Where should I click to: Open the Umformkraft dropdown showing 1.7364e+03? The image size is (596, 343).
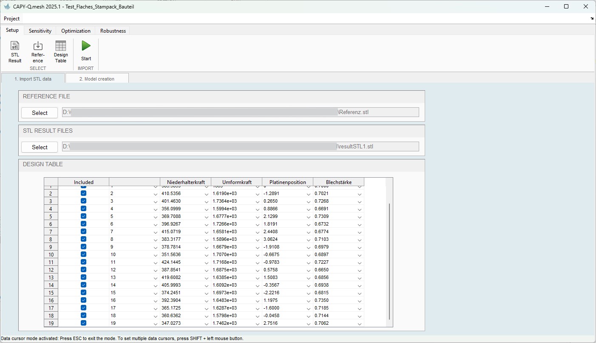[x=258, y=201]
